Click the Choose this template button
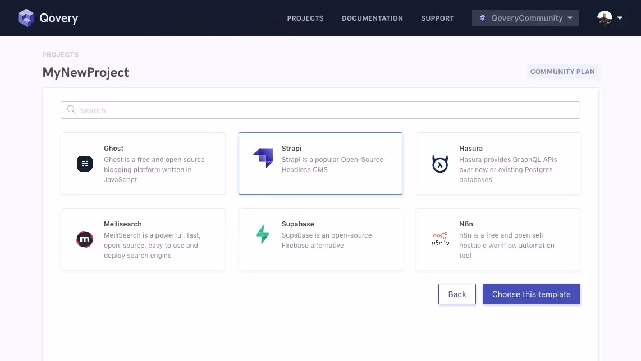Image resolution: width=641 pixels, height=361 pixels. 531,294
